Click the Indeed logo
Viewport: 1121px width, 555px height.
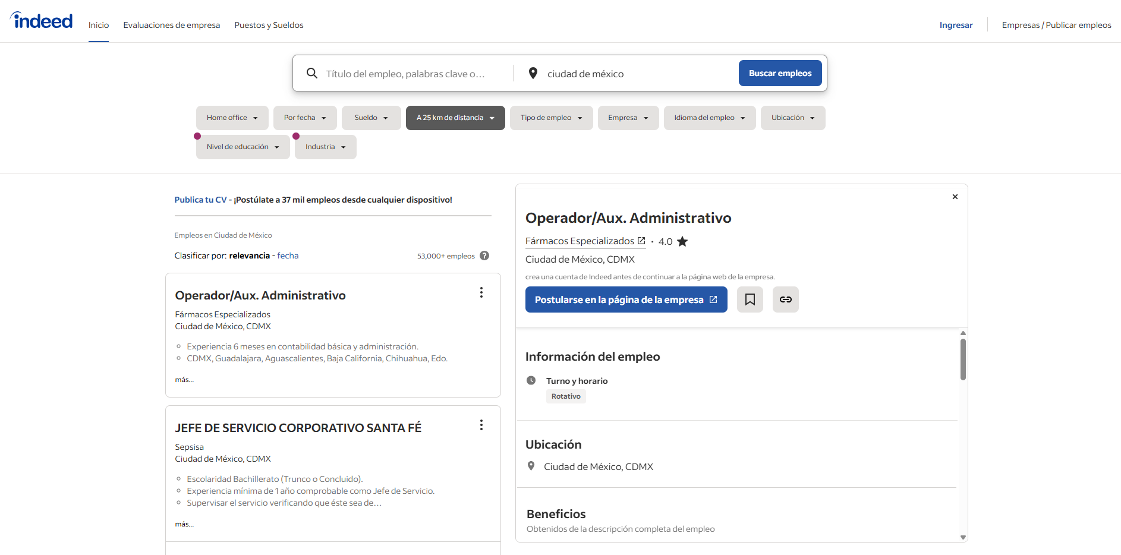42,21
